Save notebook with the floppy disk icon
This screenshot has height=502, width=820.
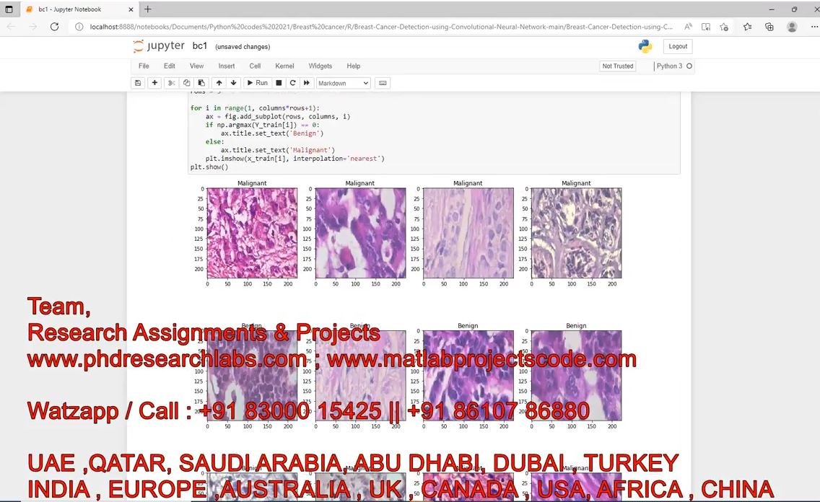[x=138, y=83]
